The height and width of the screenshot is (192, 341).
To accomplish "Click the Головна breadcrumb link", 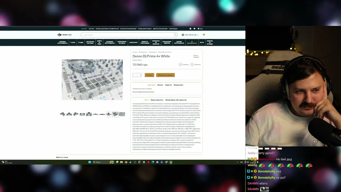I will tap(135, 52).
